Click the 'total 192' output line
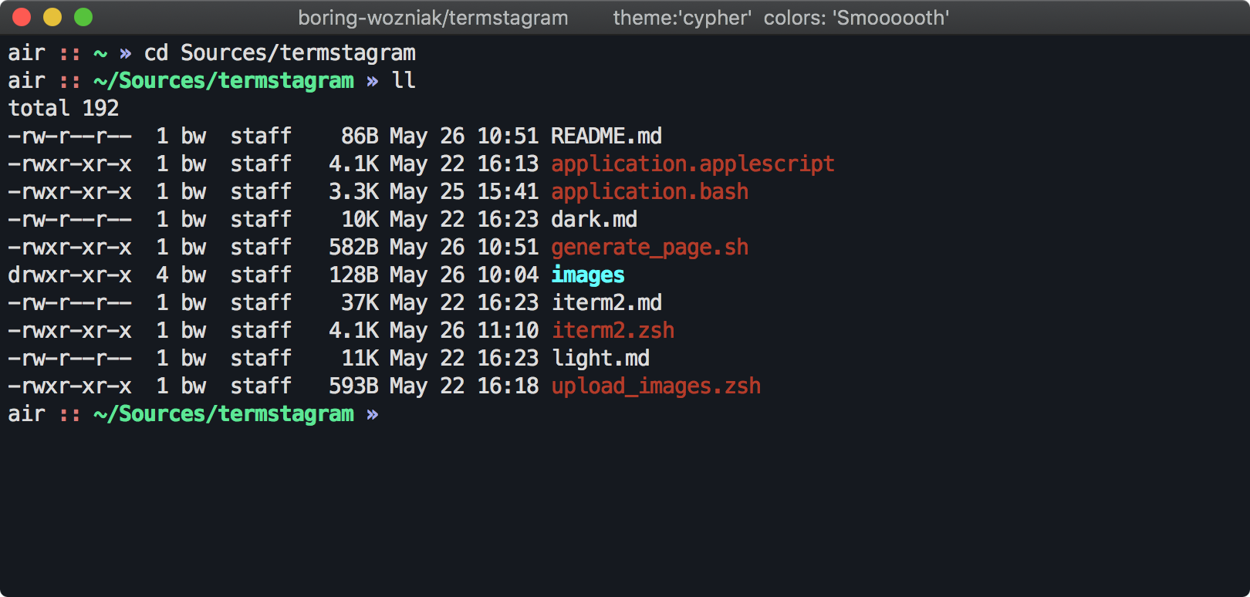This screenshot has width=1250, height=597. (x=63, y=109)
